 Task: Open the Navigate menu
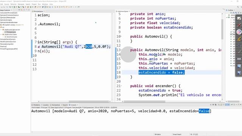click(x=21, y=4)
